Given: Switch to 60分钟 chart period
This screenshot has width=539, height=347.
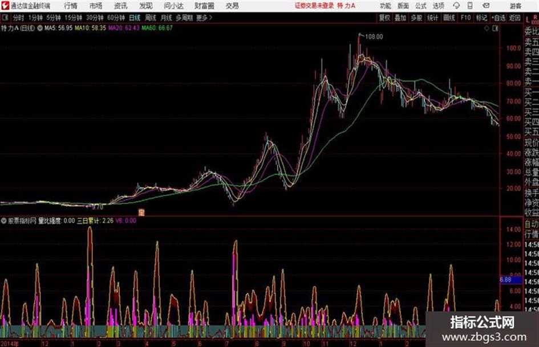Looking at the screenshot, I should [x=116, y=18].
